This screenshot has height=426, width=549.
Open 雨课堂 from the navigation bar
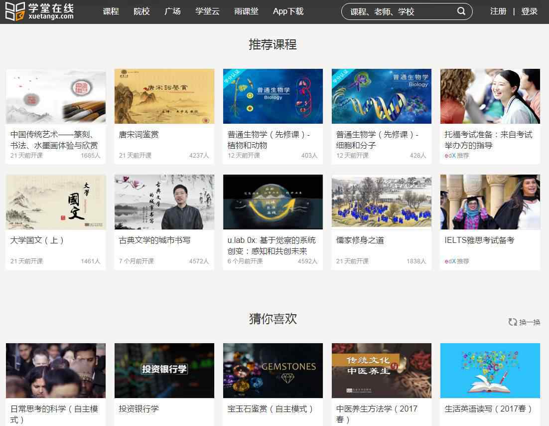(246, 11)
